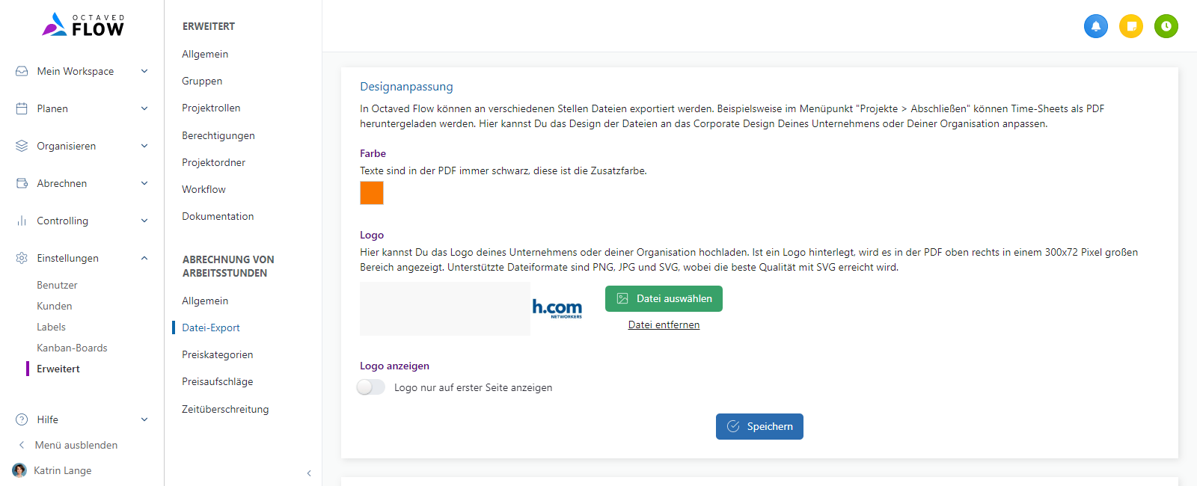Open Preisaufschläge menu item
This screenshot has height=486, width=1197.
pos(218,381)
